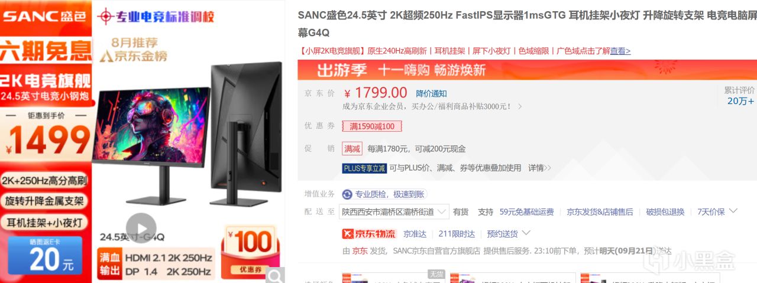
Task: Click the 满减 promotion tag
Action: click(x=352, y=149)
